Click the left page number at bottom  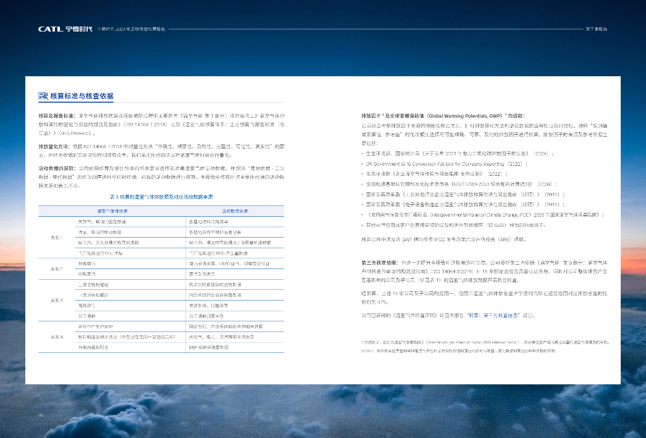point(41,415)
